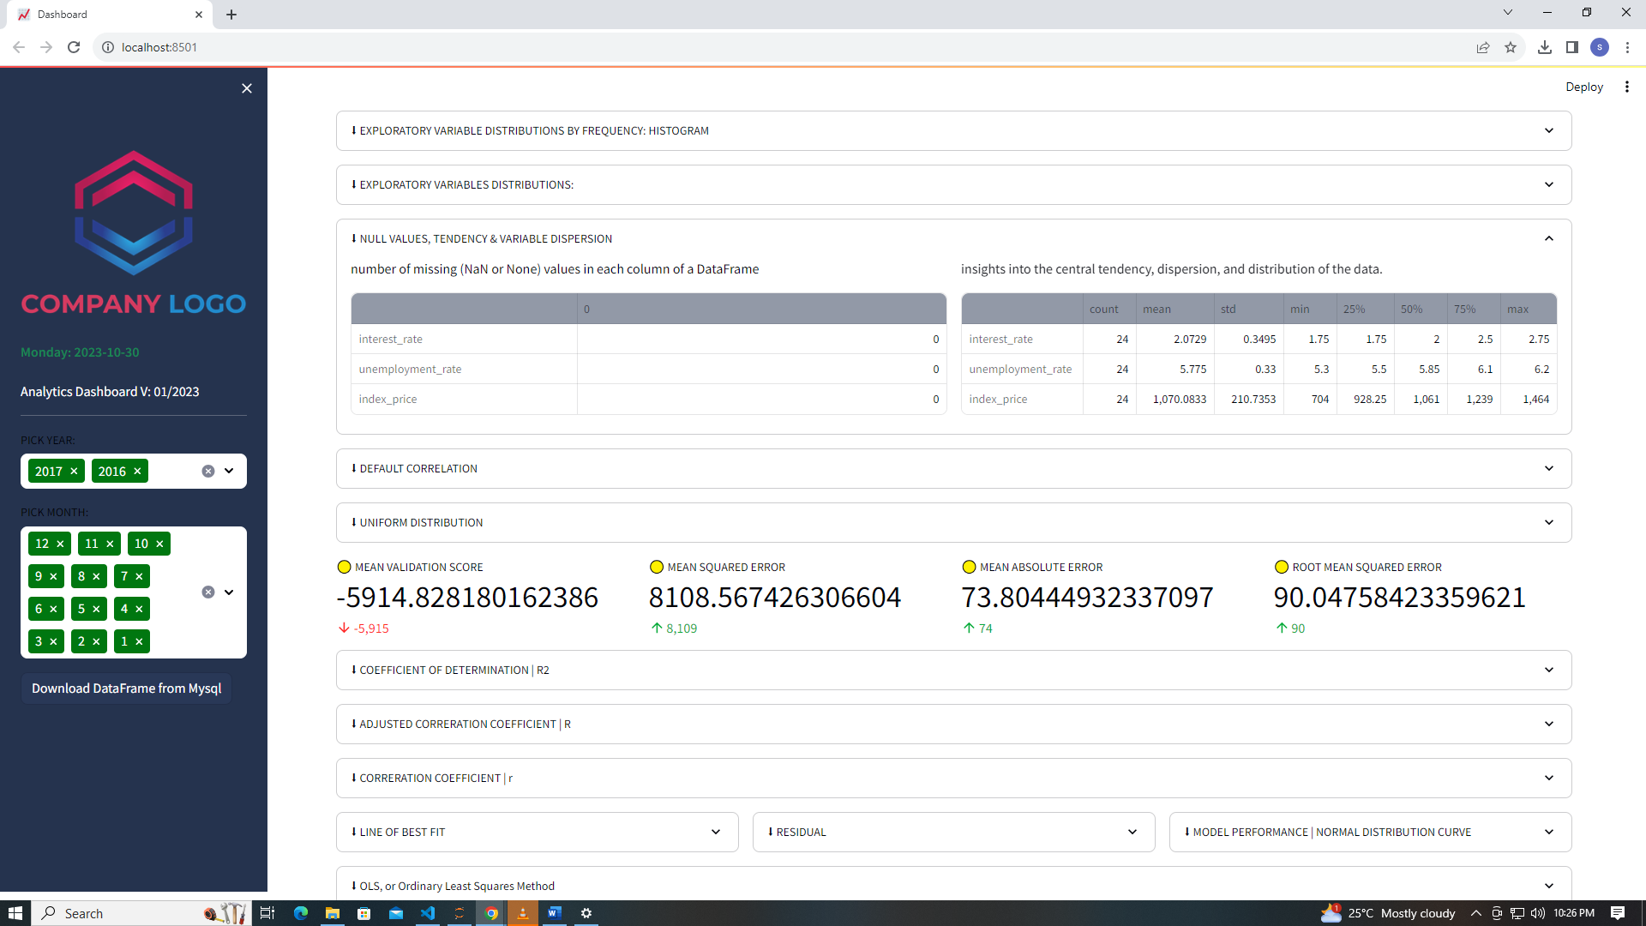Share the page via the share icon

coord(1483,47)
